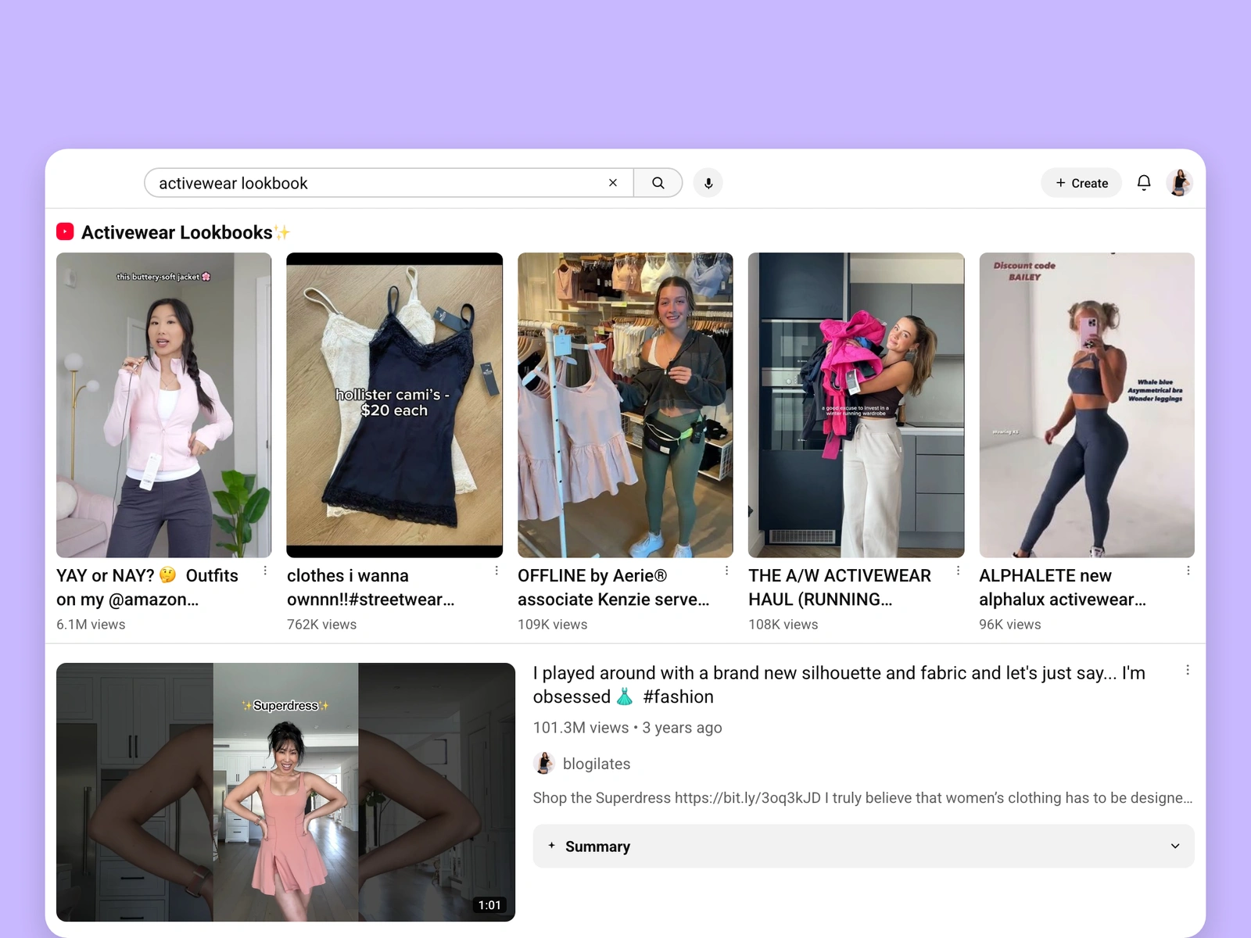Open more options for 'THE A/W ACTIVEWEAR HAUL' short
This screenshot has width=1251, height=938.
click(958, 571)
